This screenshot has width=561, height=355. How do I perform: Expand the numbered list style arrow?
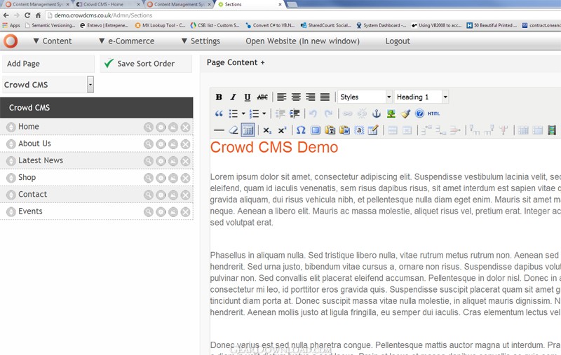click(x=264, y=113)
